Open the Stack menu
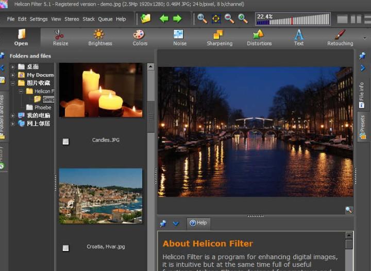The width and height of the screenshot is (371, 271). [89, 19]
